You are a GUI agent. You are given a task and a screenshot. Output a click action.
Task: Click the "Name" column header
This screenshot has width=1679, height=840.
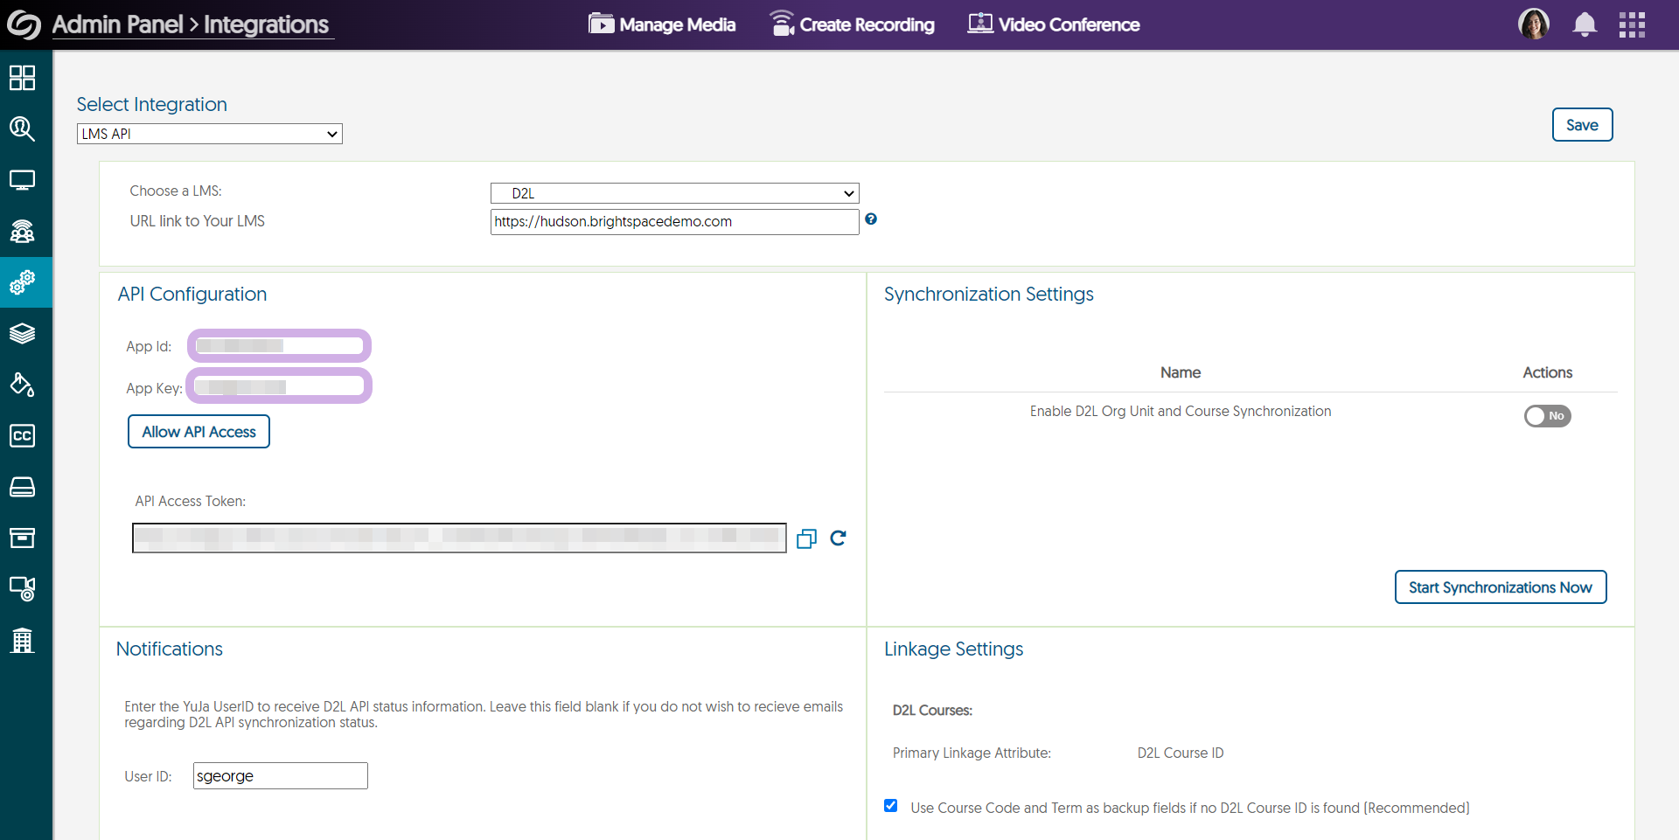pos(1181,373)
